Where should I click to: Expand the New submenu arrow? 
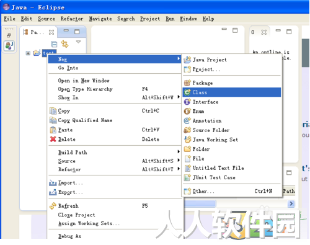pyautogui.click(x=179, y=59)
